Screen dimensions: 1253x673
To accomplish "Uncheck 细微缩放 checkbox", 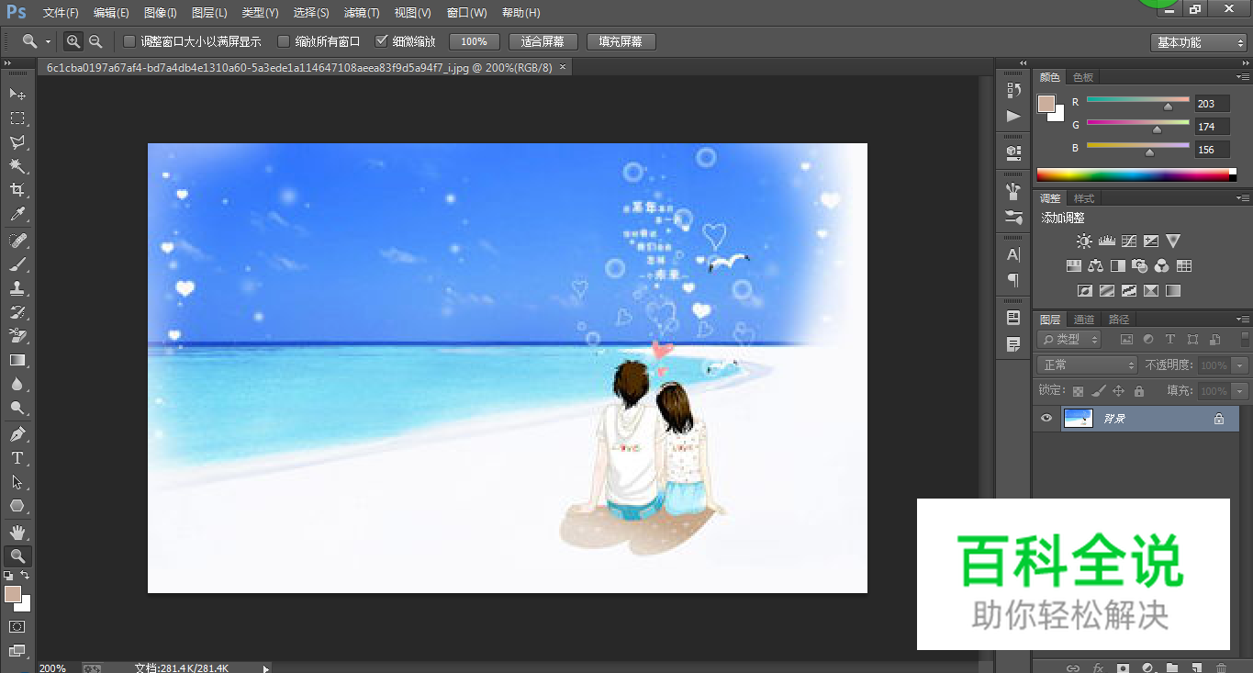I will (x=382, y=41).
